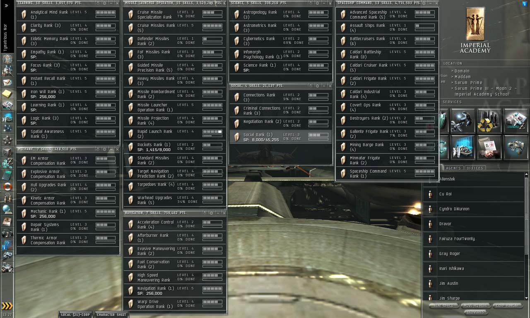This screenshot has width=530, height=318.
Task: Open the character sheet icon in the sidebar
Action: (x=7, y=59)
